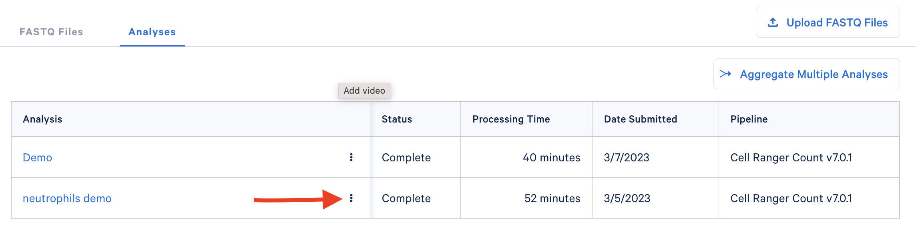Viewport: 916px width, 229px height.
Task: Click the 3/7/2023 date cell
Action: pos(627,157)
